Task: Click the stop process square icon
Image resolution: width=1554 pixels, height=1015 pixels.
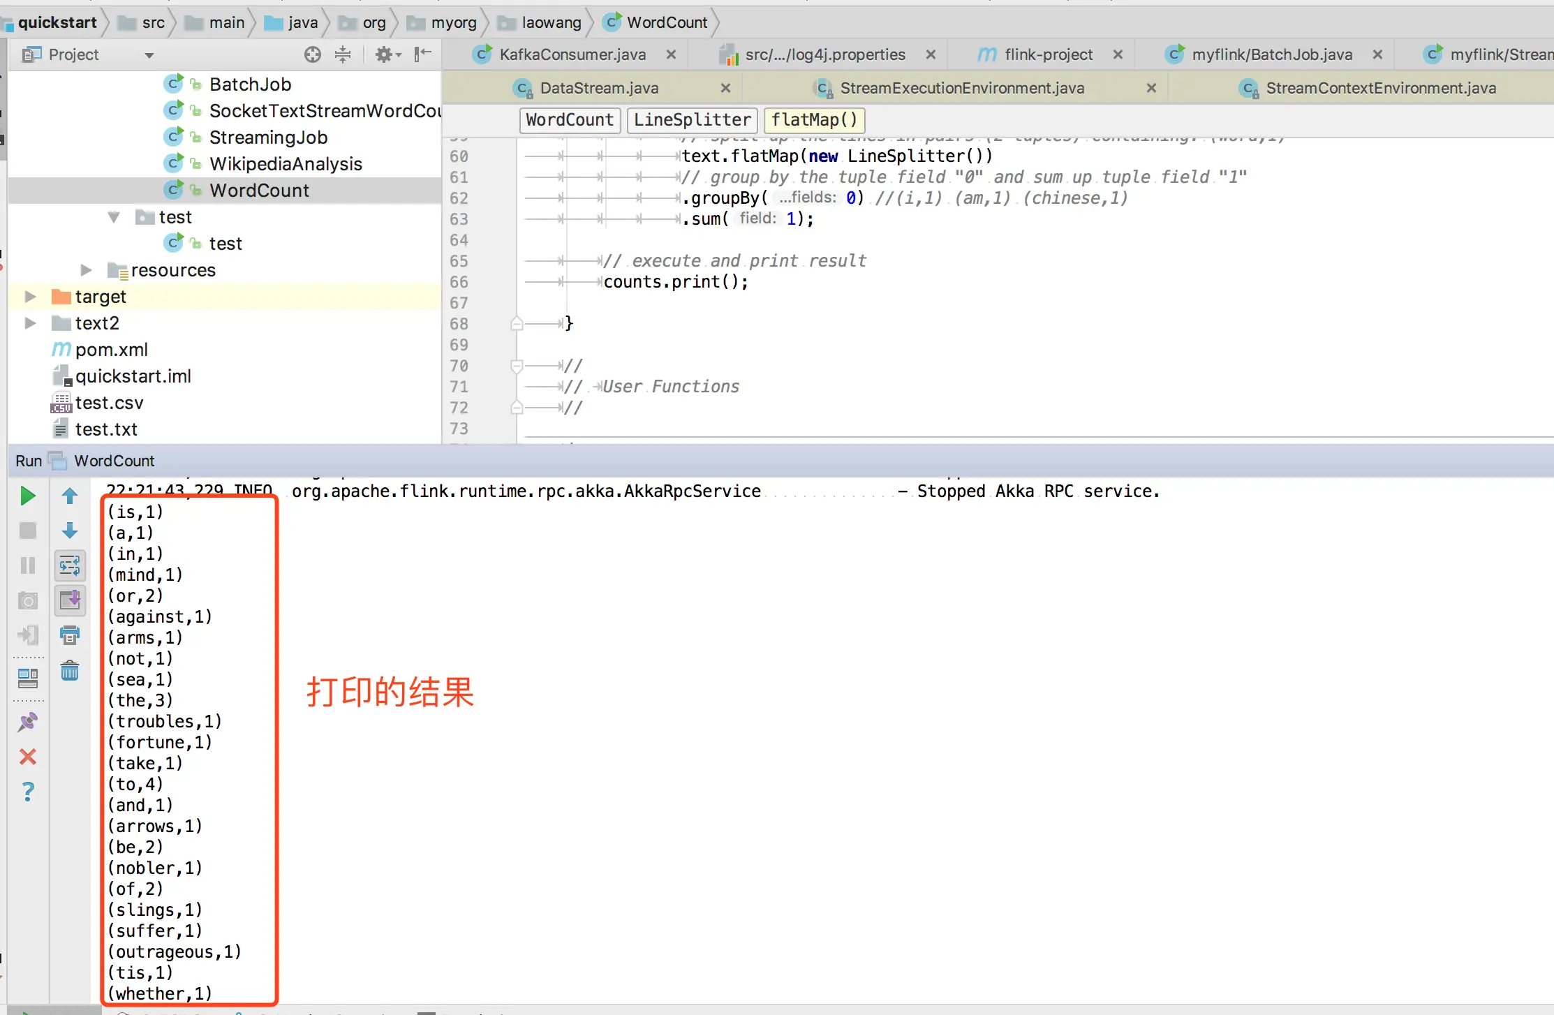Action: 28,531
